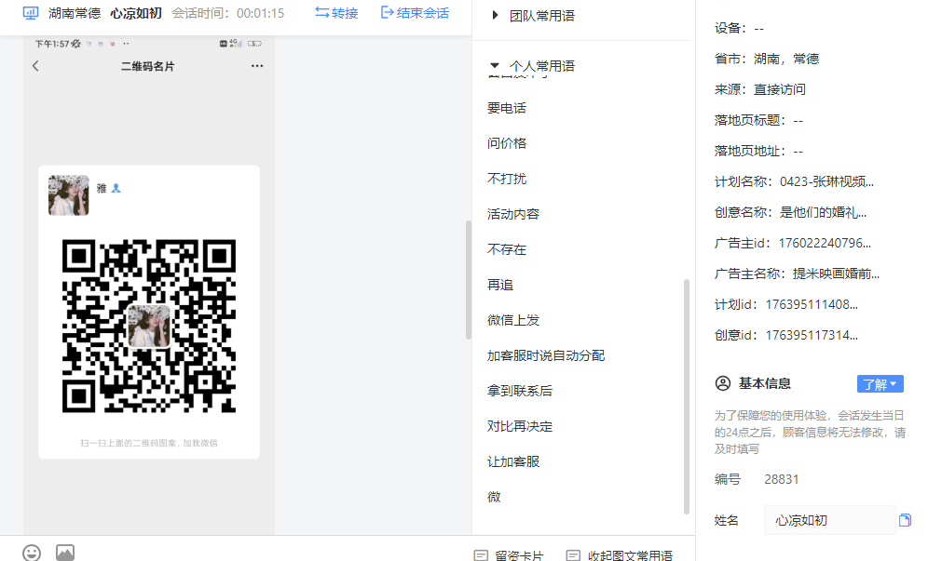Click the 转接 transfer button

click(x=336, y=13)
